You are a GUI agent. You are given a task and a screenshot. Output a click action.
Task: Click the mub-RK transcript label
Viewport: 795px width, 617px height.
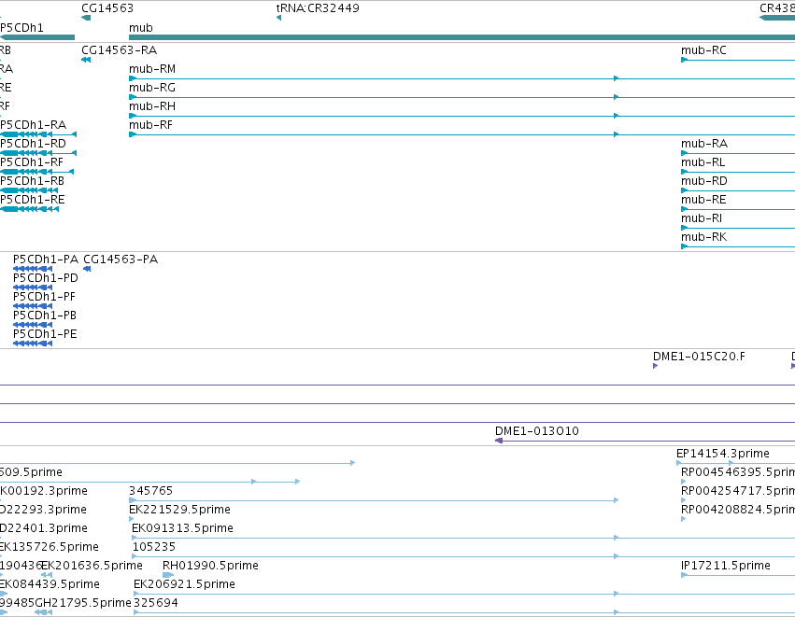click(x=703, y=237)
